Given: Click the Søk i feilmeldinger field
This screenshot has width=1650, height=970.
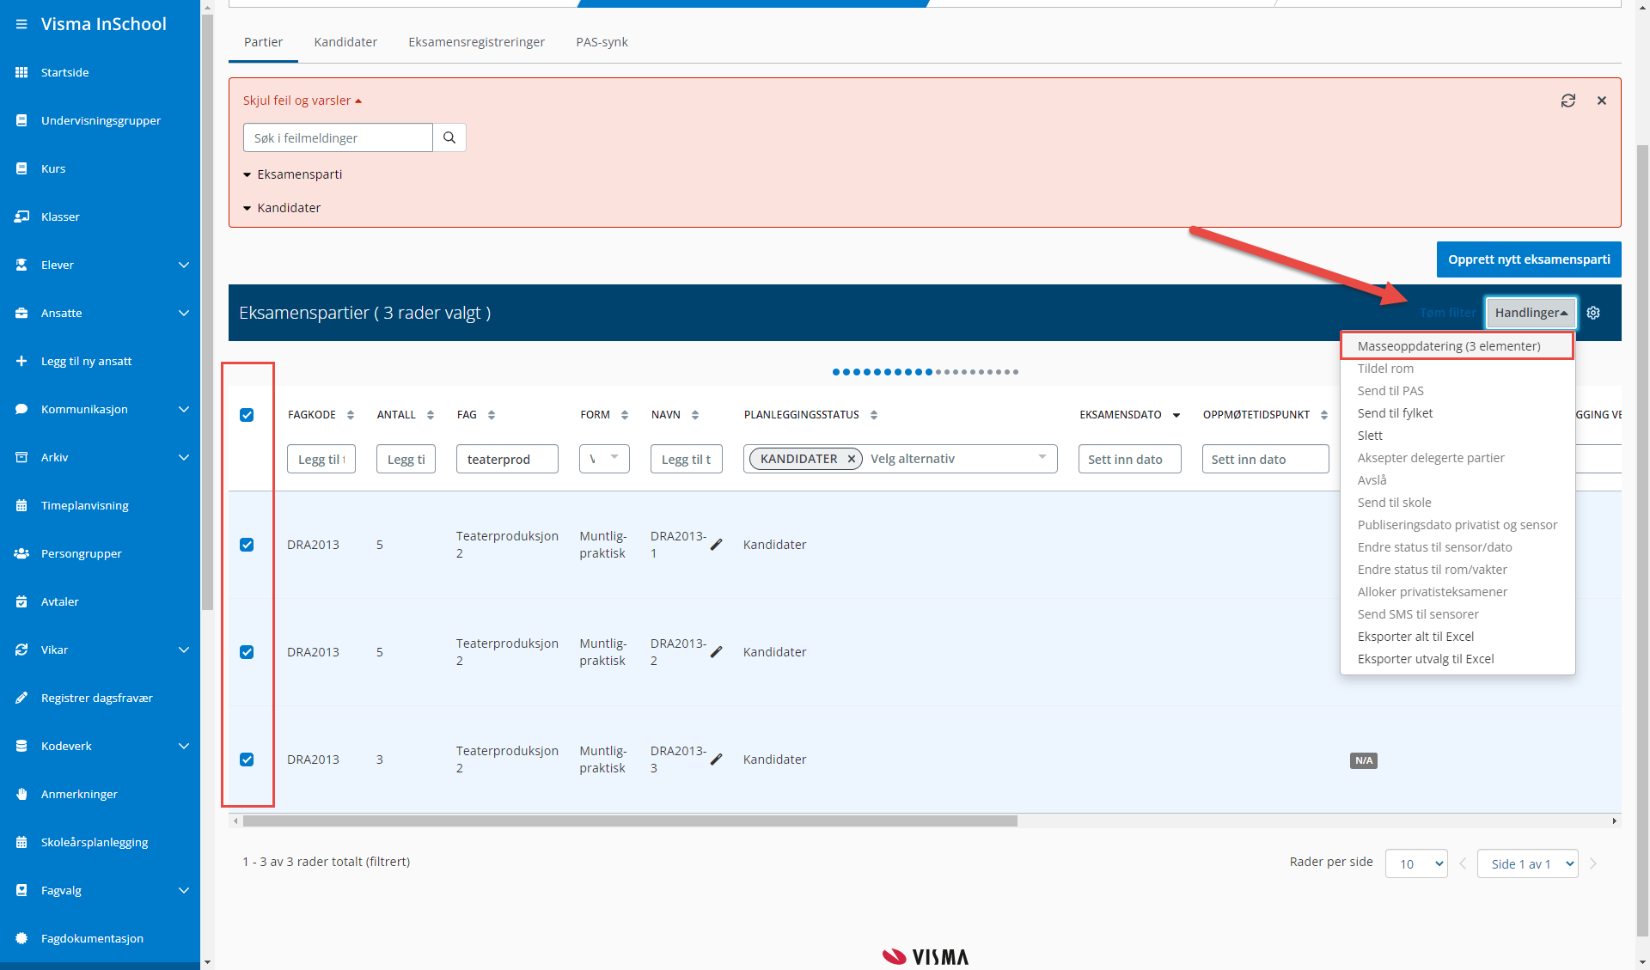Looking at the screenshot, I should pyautogui.click(x=338, y=137).
